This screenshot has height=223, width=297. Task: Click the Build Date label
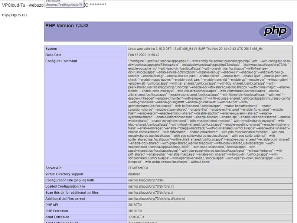[x=53, y=55]
